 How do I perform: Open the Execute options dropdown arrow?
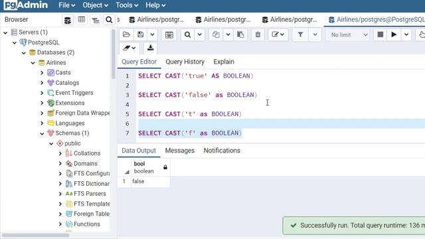pyautogui.click(x=406, y=35)
